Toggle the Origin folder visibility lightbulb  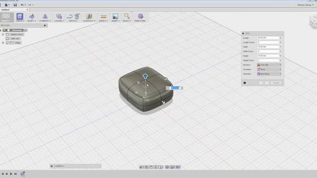point(7,43)
